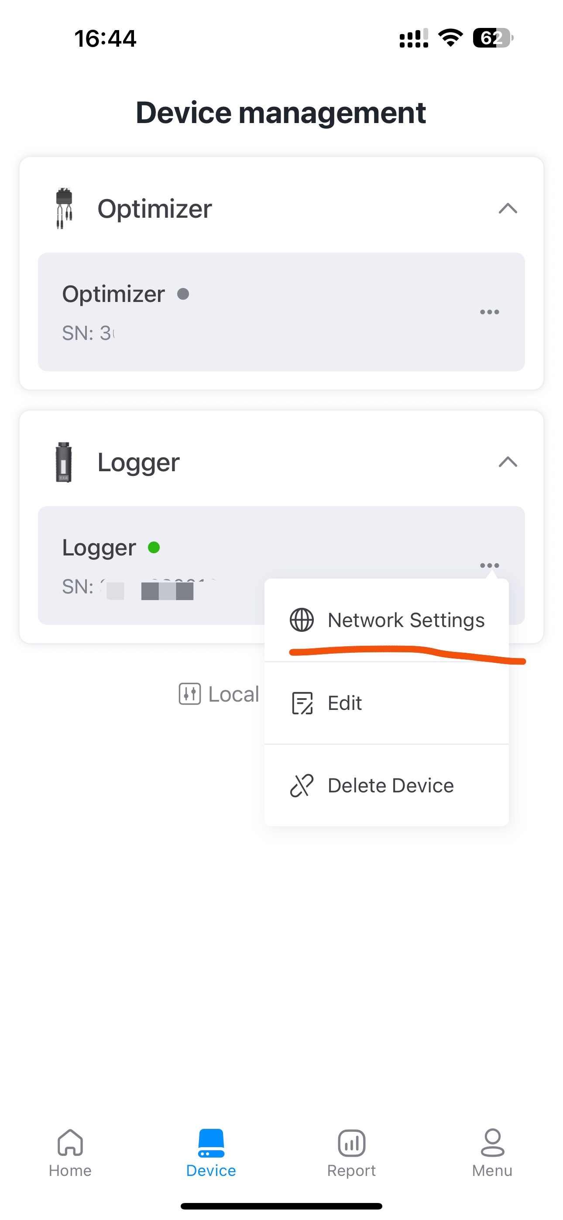This screenshot has height=1220, width=563.
Task: Collapse the Logger section chevron
Action: 508,462
